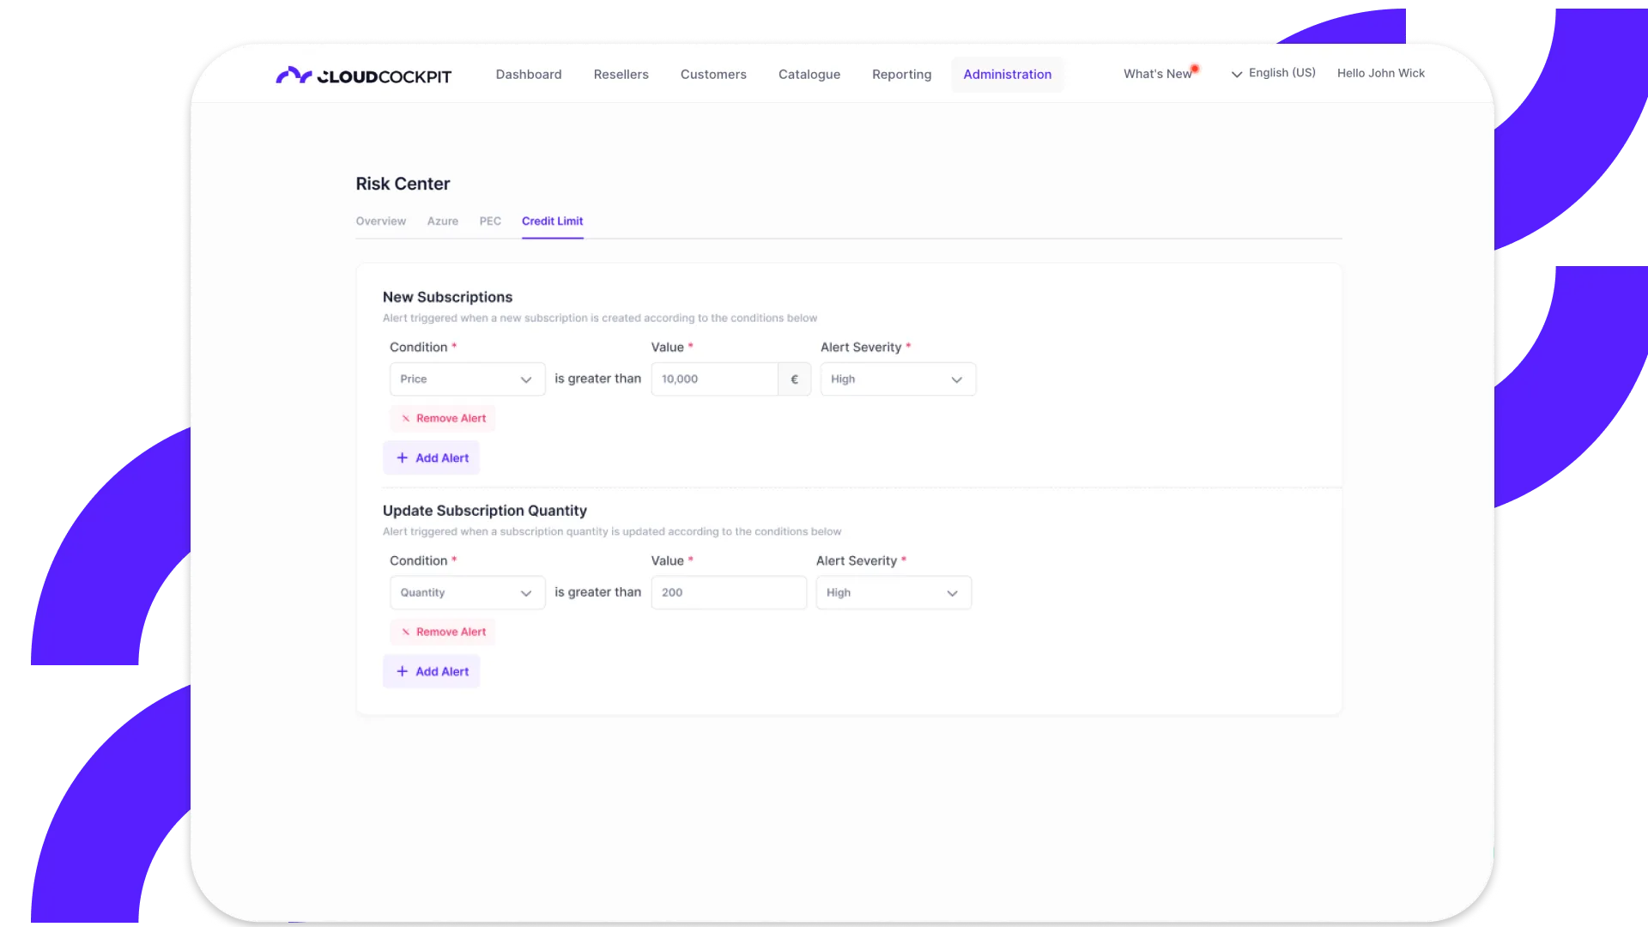Click the 200 quantity value field
1648x927 pixels.
point(728,593)
